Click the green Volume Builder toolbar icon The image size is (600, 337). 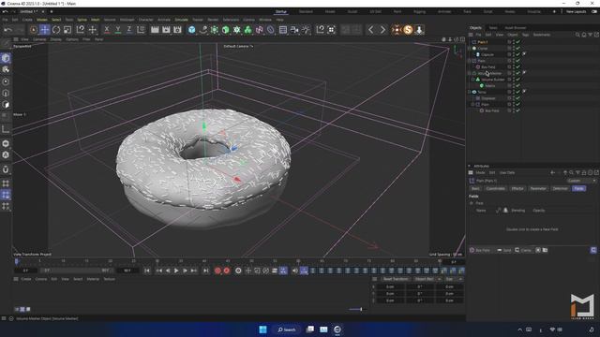[247, 30]
